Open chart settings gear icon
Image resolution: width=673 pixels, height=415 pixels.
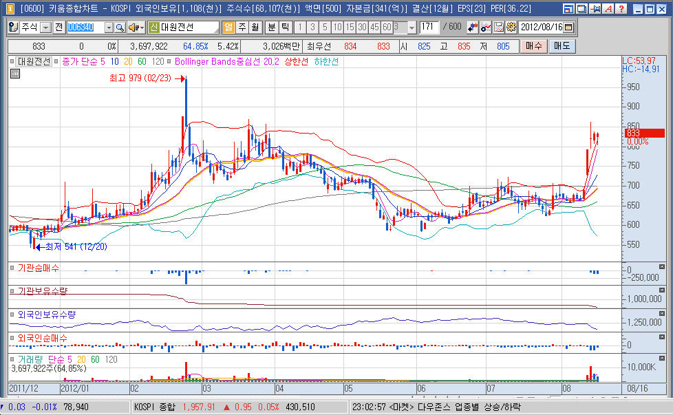point(511,28)
